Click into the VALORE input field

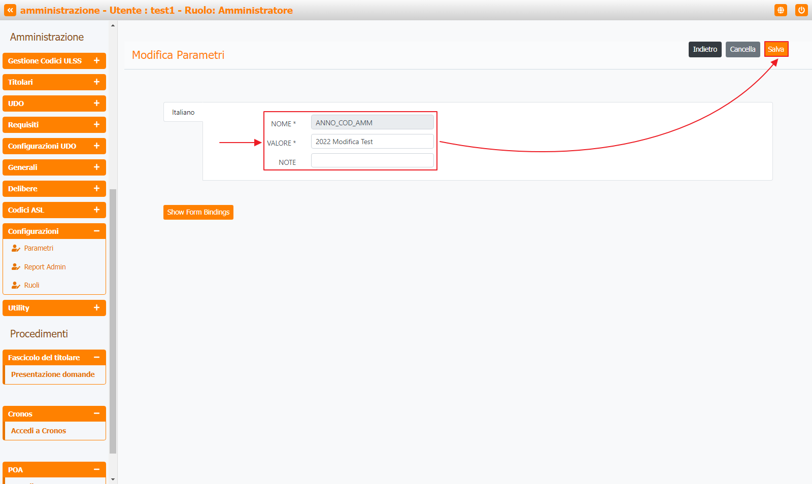point(372,142)
